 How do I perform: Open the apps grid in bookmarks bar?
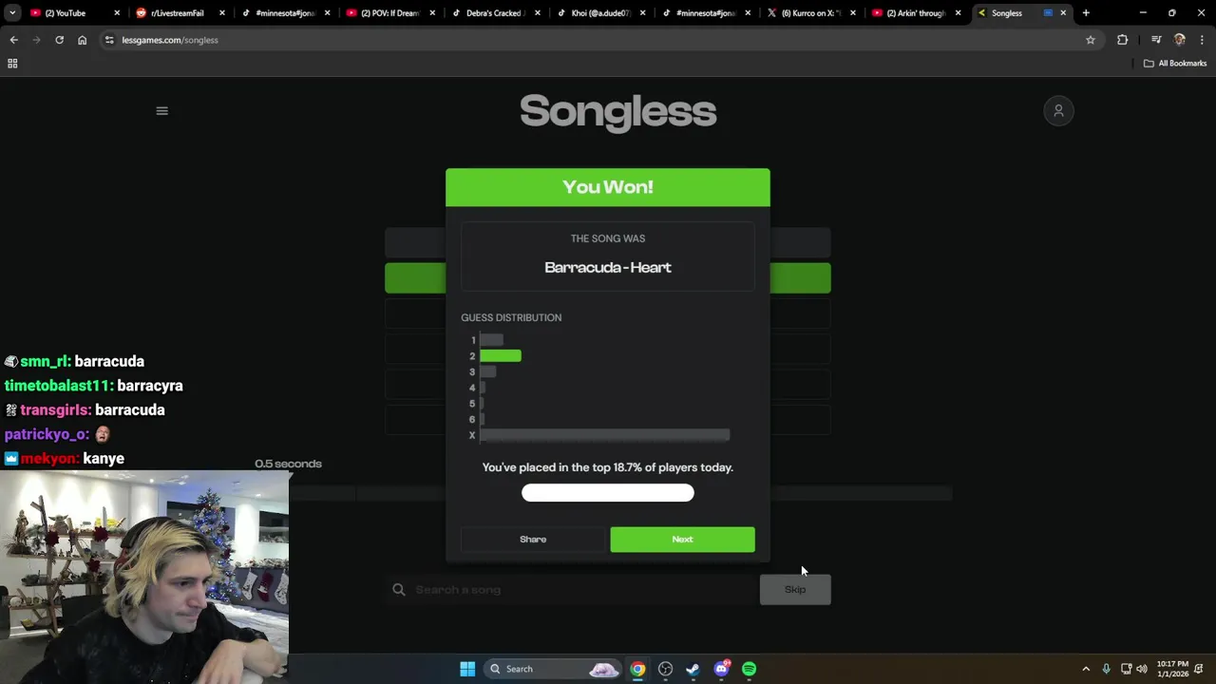pos(12,64)
